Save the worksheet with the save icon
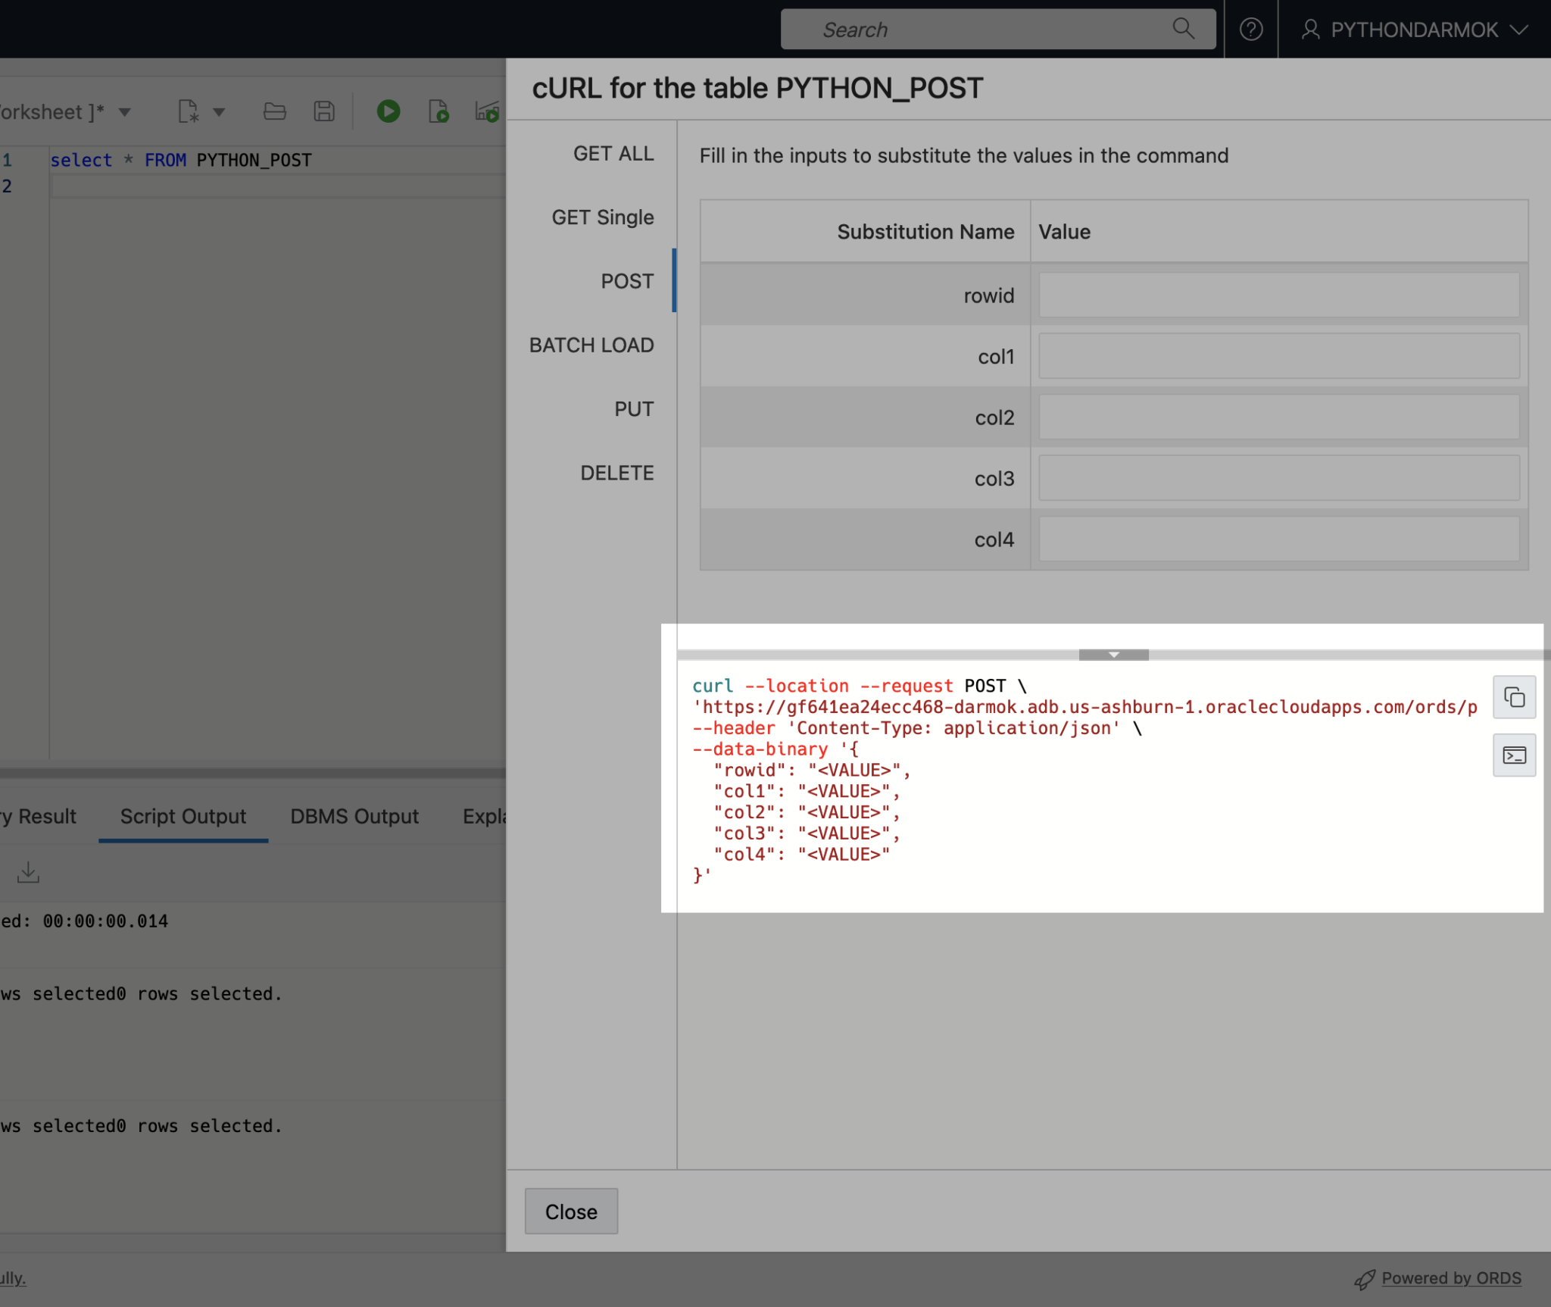This screenshot has width=1551, height=1307. pos(323,111)
